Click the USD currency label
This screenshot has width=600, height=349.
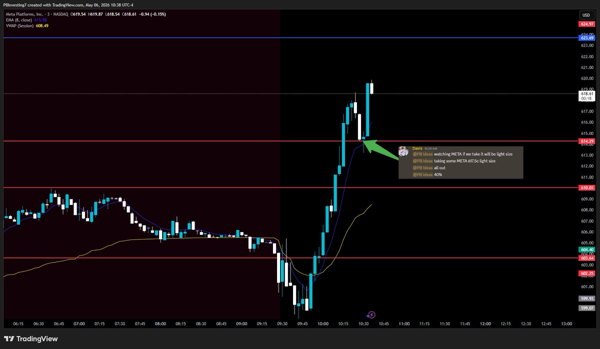point(586,14)
